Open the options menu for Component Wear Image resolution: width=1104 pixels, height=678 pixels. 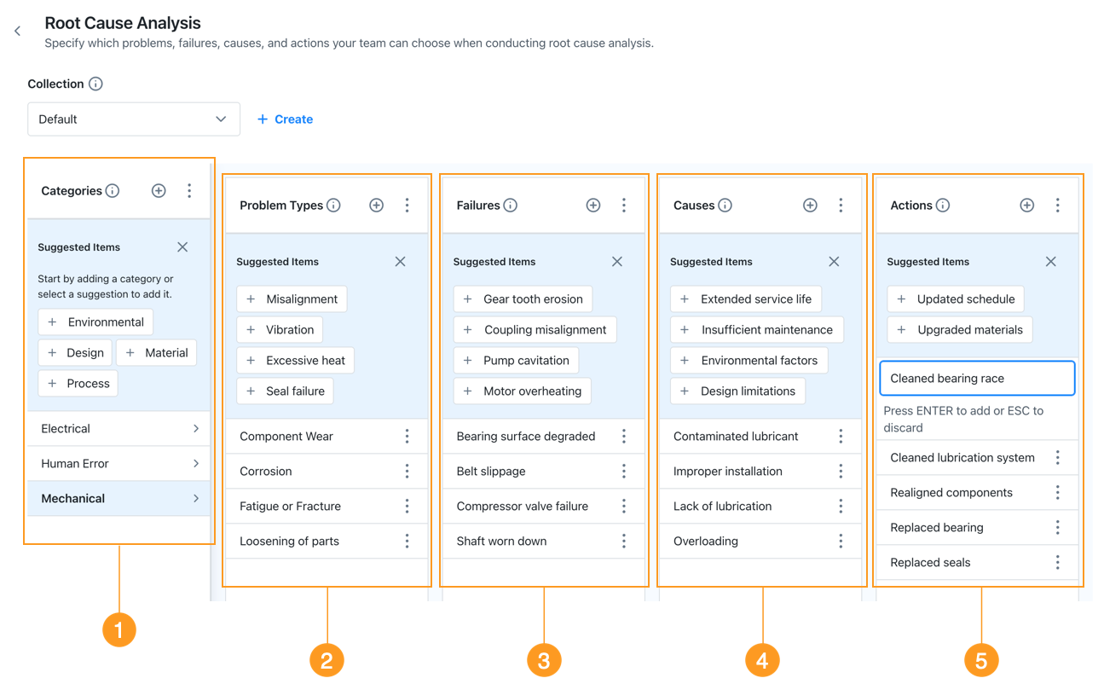407,436
